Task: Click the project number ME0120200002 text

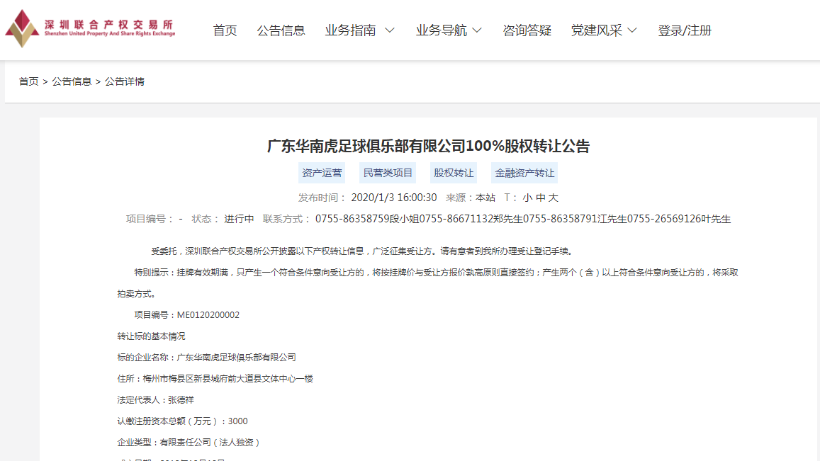Action: [208, 315]
